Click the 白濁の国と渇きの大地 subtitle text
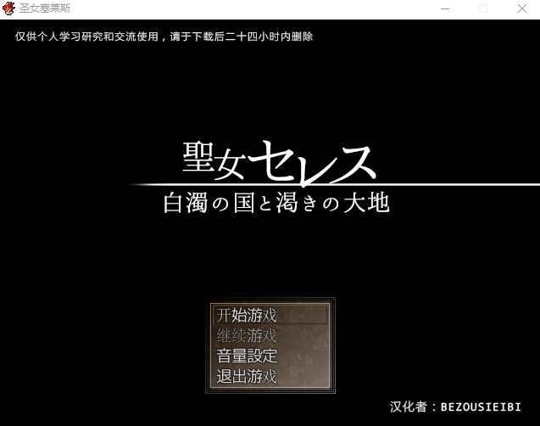The image size is (540, 426). (x=276, y=203)
